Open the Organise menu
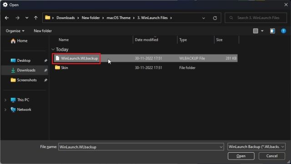The width and height of the screenshot is (291, 164). (x=15, y=31)
